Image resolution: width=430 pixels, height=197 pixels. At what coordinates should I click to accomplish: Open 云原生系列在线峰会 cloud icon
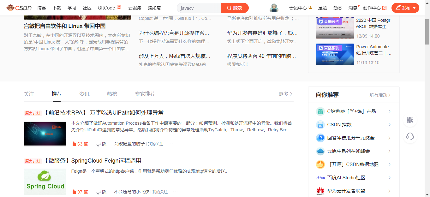[x=320, y=151]
